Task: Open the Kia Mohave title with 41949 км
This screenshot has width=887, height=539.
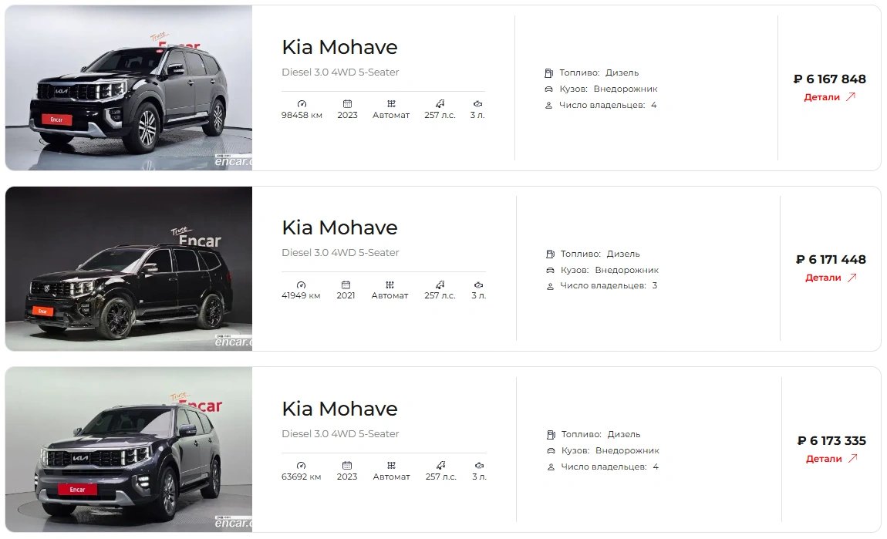Action: click(339, 227)
